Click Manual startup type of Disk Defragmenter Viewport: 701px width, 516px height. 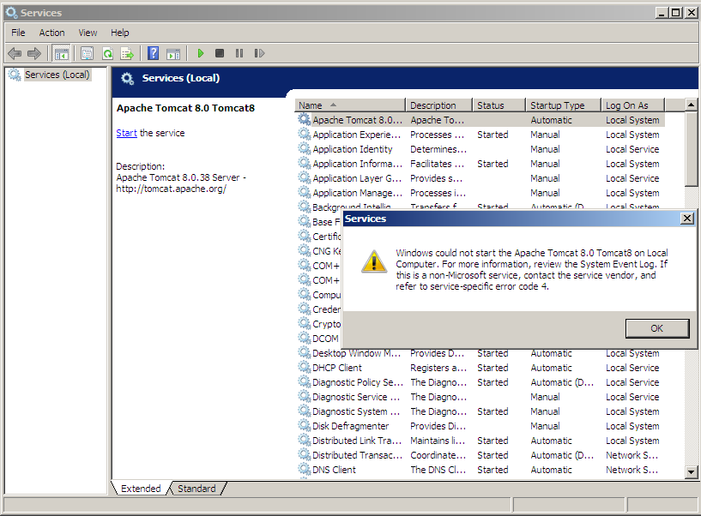point(545,426)
